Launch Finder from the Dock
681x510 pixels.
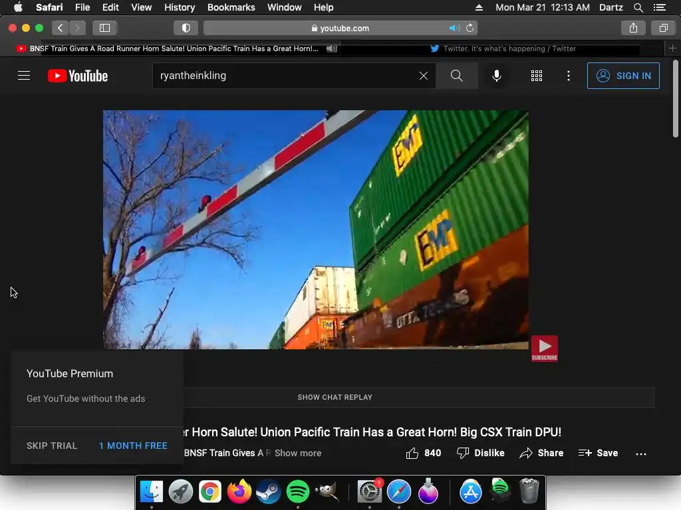tap(152, 492)
